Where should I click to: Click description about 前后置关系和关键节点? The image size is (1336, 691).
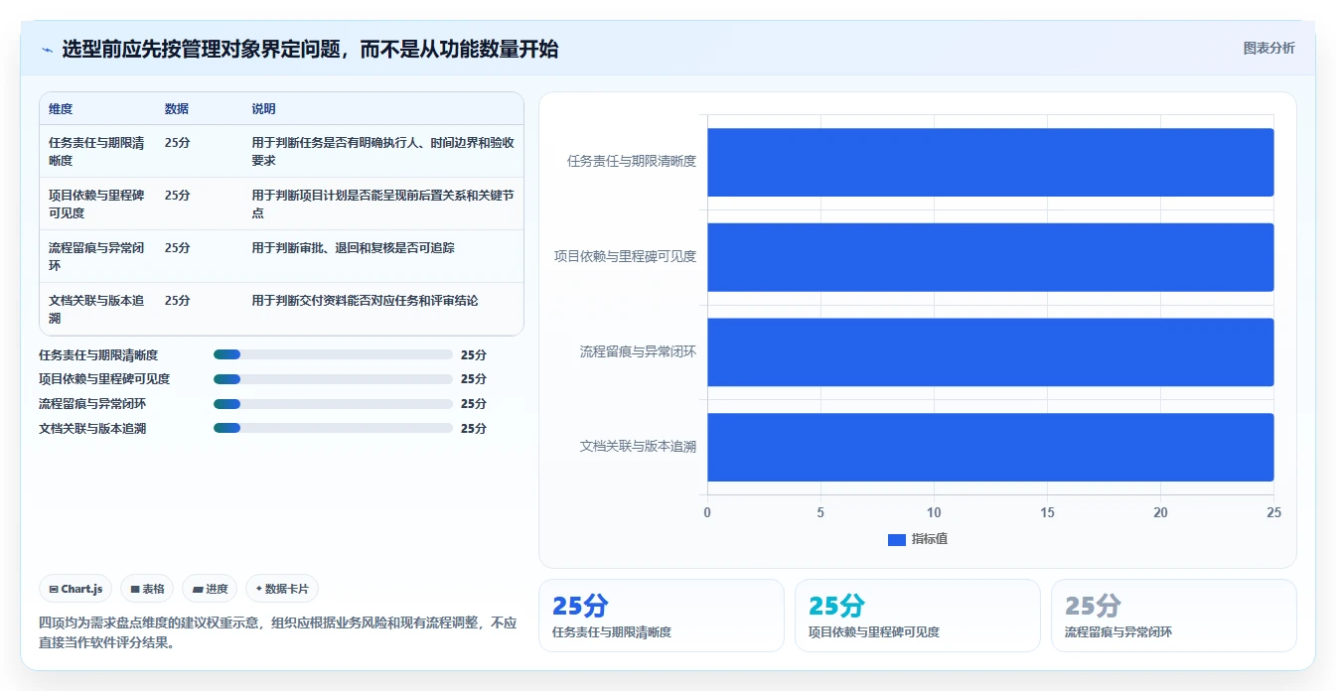(x=382, y=205)
